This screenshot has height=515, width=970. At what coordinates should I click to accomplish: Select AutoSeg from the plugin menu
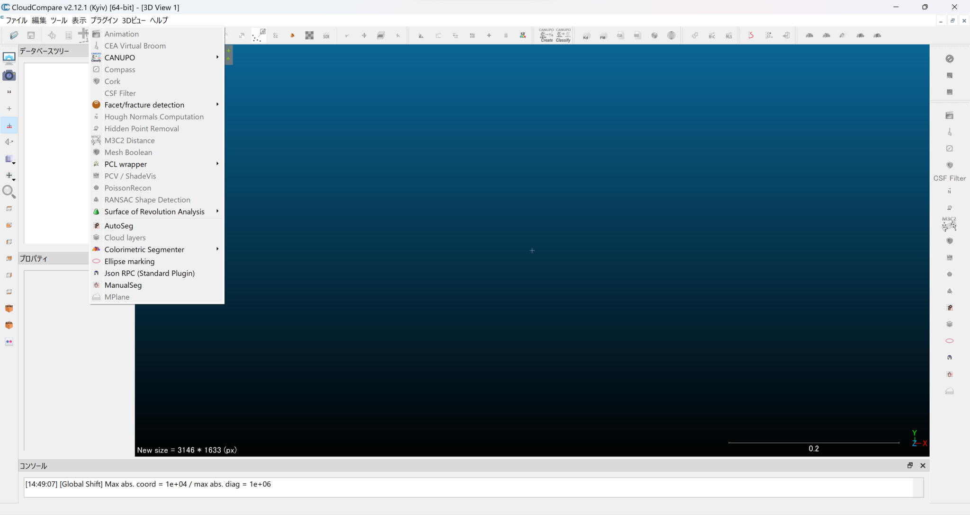coord(119,226)
